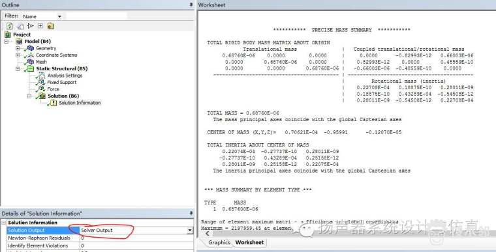496x252 pixels.
Task: Click the 'TOTAL INERTIA ABOUT CENTER OF MASS' line
Action: (258, 145)
